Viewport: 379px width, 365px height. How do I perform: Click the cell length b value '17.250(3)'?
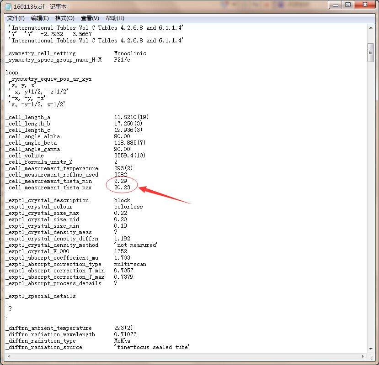pyautogui.click(x=128, y=124)
